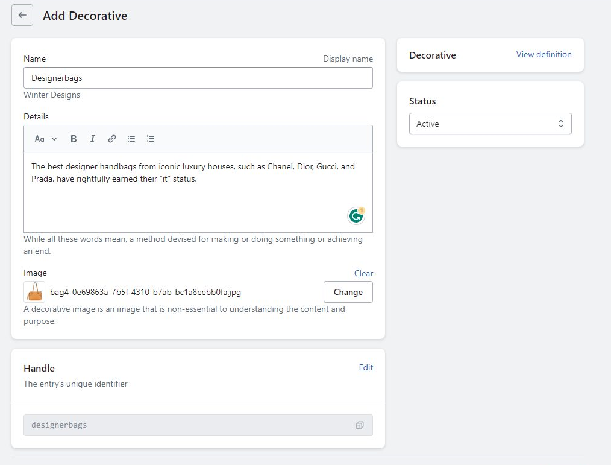
Task: Apply numbered list formatting
Action: [151, 139]
